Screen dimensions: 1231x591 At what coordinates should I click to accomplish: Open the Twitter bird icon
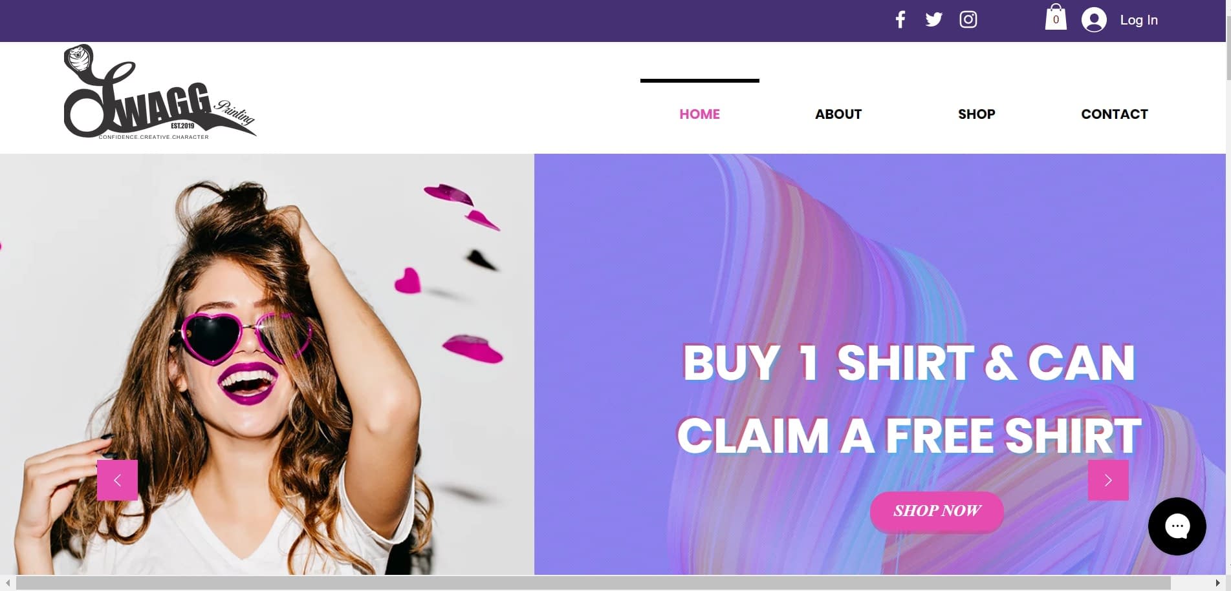pyautogui.click(x=933, y=19)
